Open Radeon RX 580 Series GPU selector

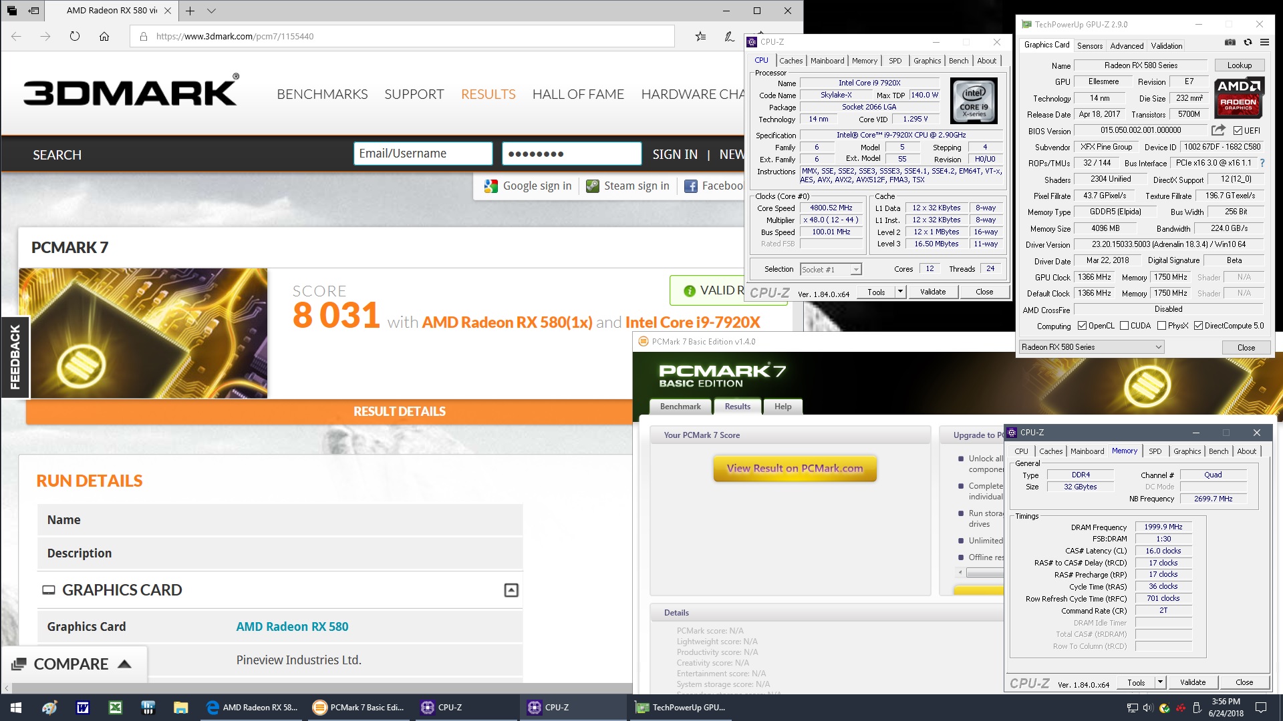[x=1092, y=347]
